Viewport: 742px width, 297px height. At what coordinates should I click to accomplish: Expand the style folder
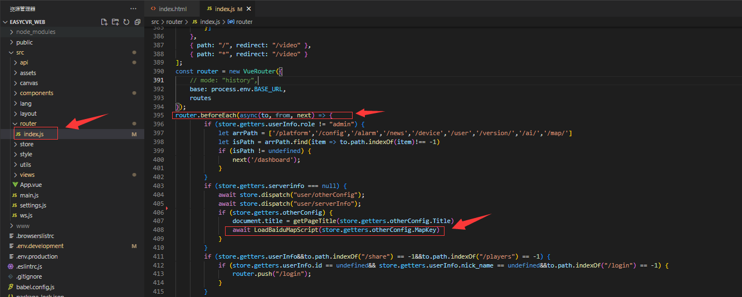pyautogui.click(x=26, y=154)
